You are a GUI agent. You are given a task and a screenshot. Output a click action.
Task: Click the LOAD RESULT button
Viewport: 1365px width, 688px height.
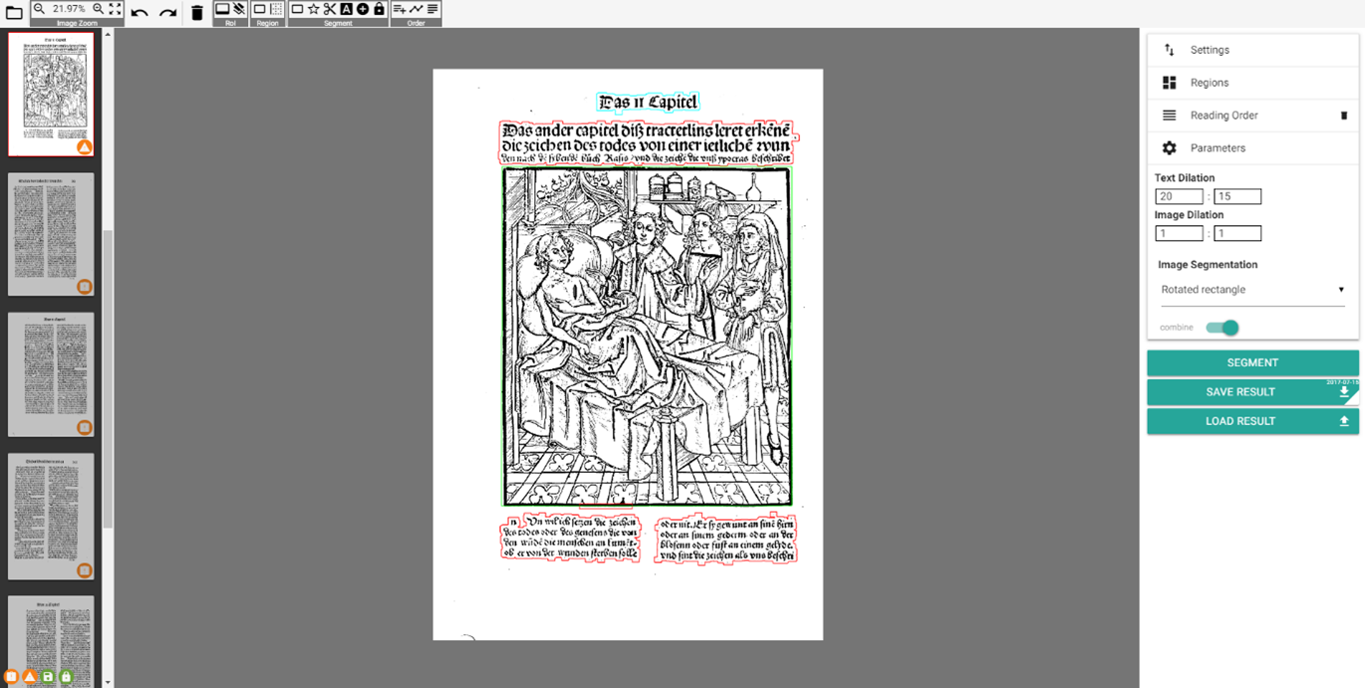coord(1252,421)
